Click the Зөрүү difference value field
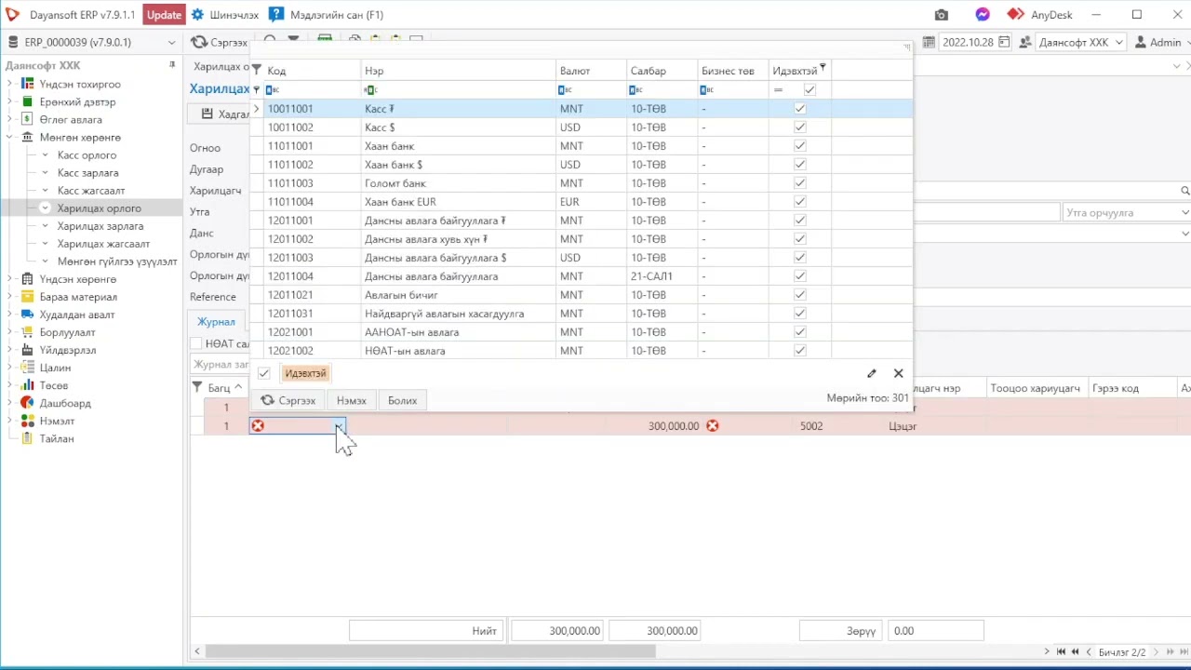 click(935, 631)
